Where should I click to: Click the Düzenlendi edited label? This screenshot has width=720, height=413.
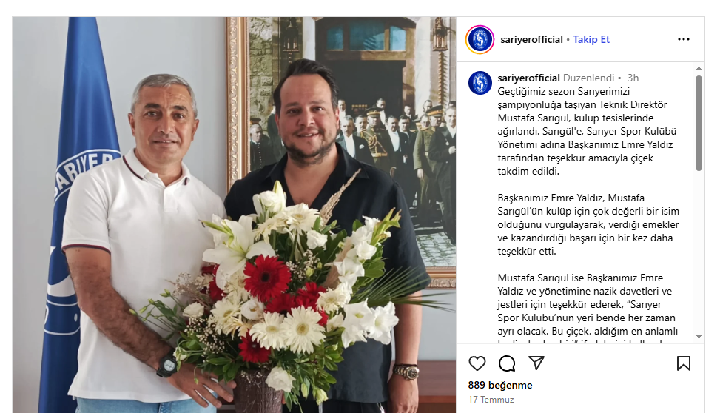[x=589, y=78]
